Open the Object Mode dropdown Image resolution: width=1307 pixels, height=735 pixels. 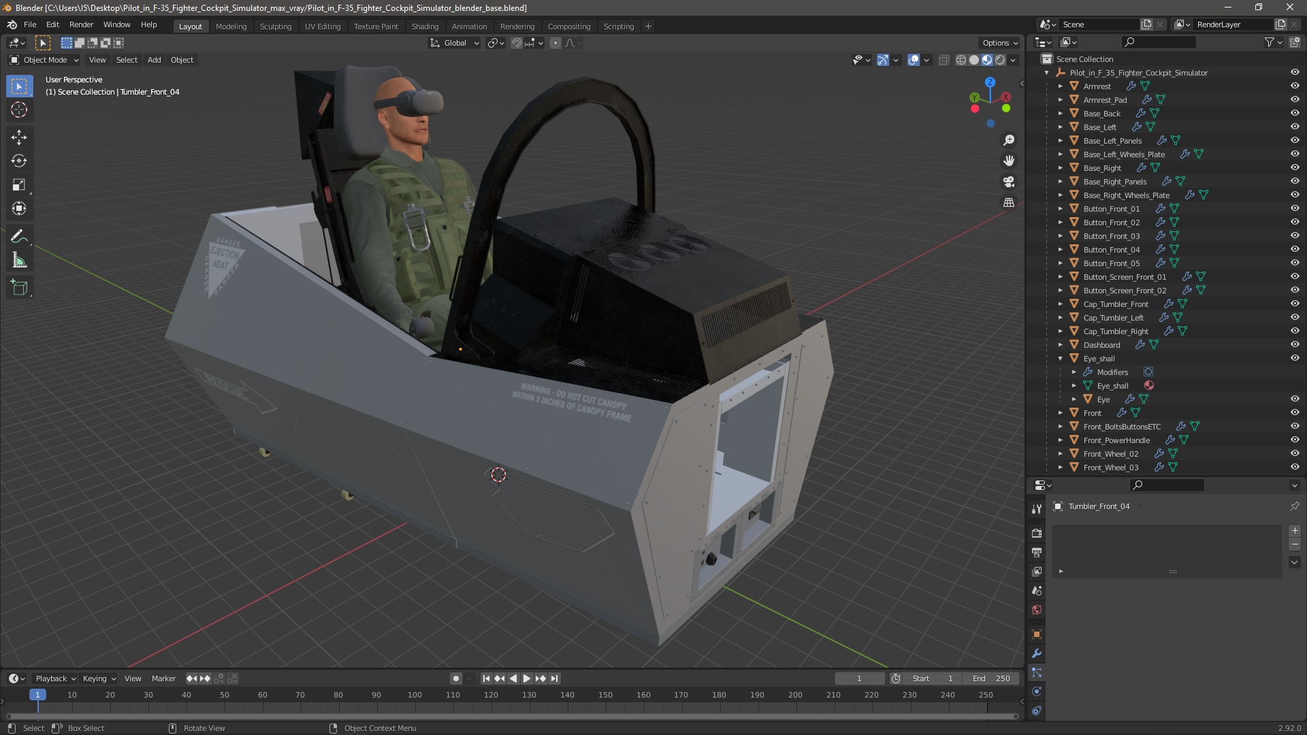pos(44,60)
